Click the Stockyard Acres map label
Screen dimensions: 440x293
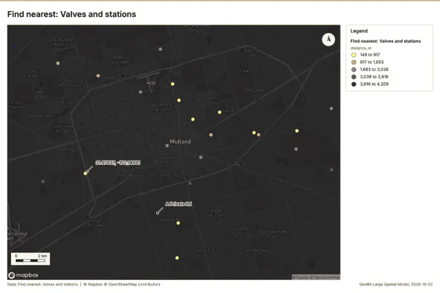[x=166, y=160]
